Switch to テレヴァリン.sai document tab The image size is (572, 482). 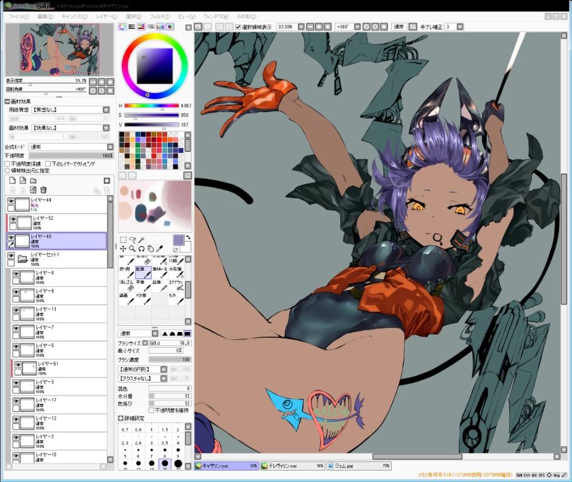pyautogui.click(x=292, y=466)
